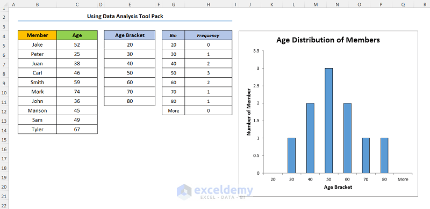Viewport: 430px width, 209px height.
Task: Click the tallest chart bar at 50
Action: click(x=328, y=121)
